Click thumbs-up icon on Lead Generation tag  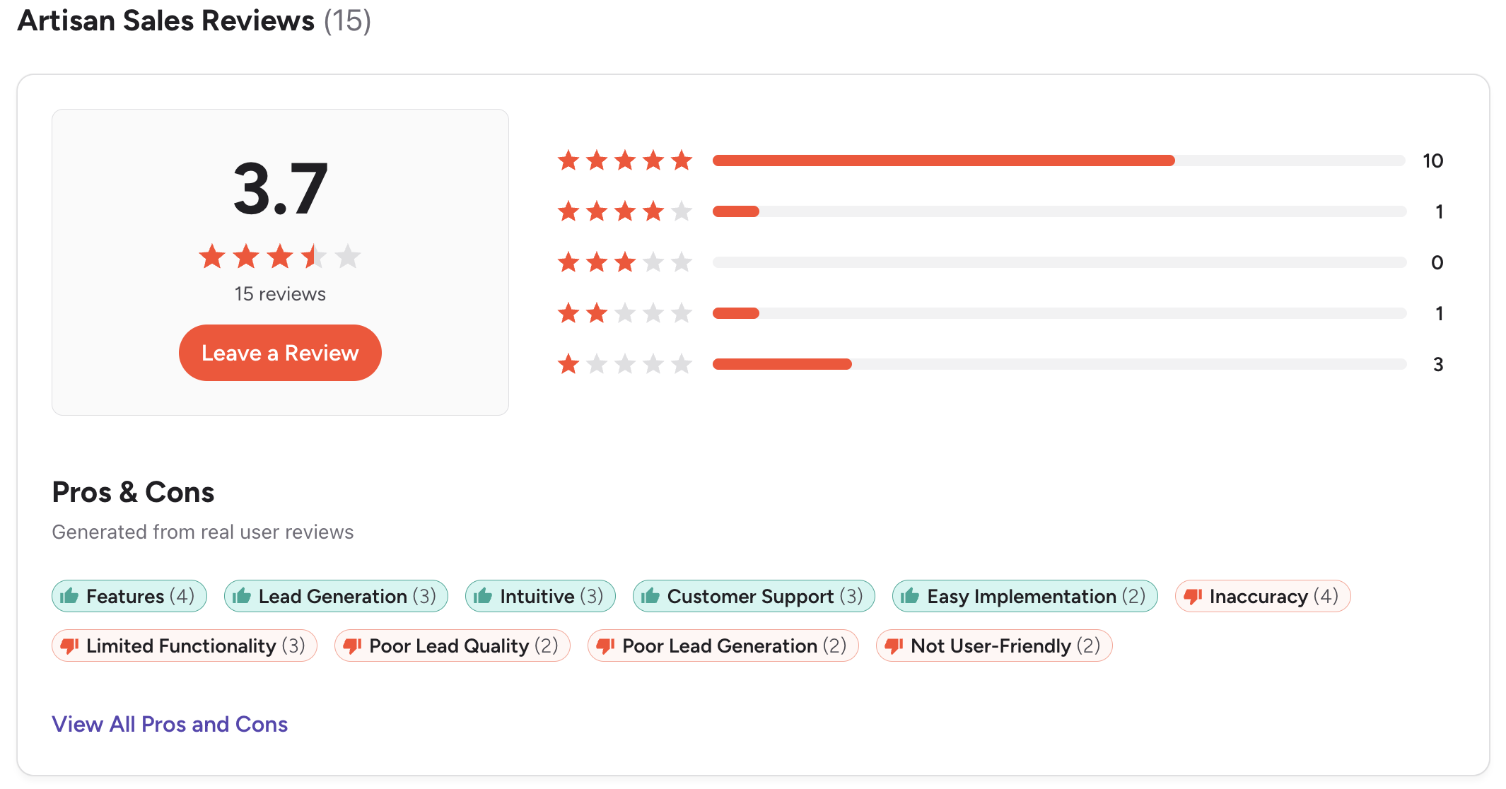(x=242, y=596)
